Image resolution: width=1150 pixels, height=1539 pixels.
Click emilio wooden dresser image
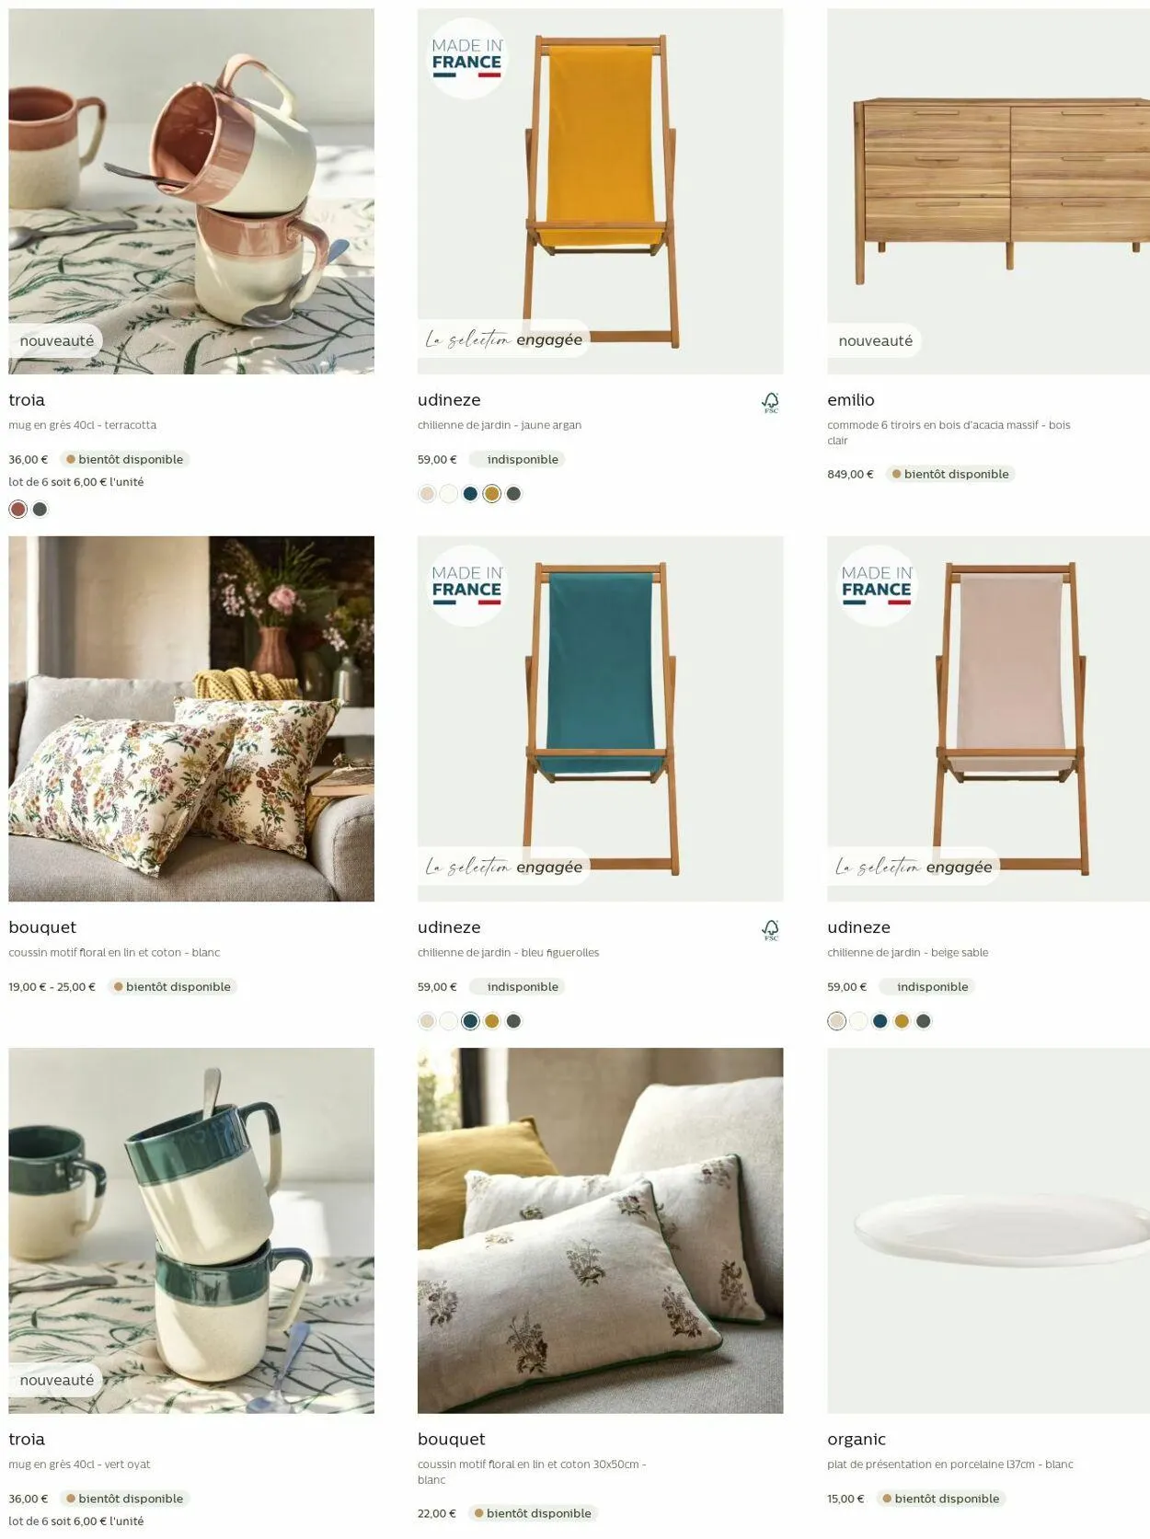[x=988, y=191]
